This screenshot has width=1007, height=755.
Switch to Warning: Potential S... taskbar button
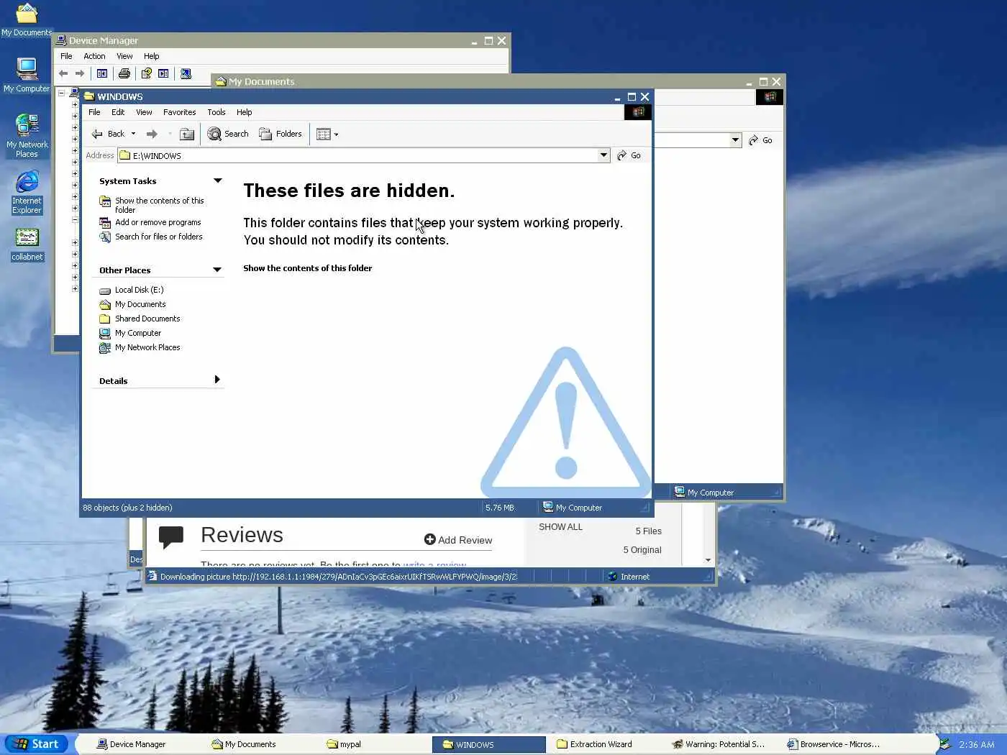[719, 744]
